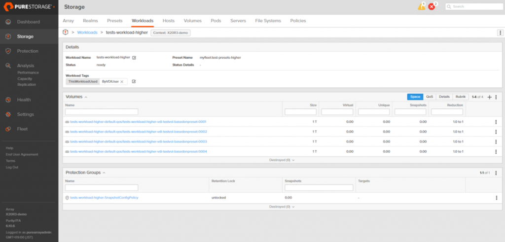Open Performance under Analysis
Viewport: 505px width, 242px height.
(x=28, y=73)
